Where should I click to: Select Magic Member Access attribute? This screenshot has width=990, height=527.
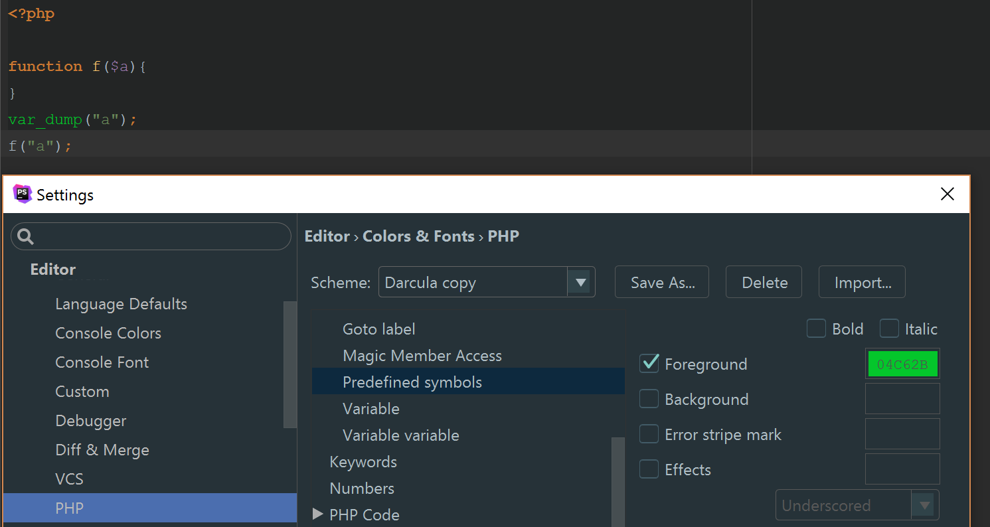(x=422, y=355)
